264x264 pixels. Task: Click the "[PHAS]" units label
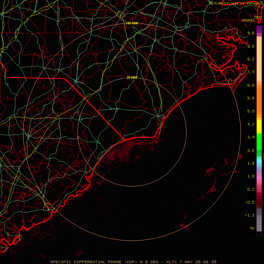click(x=248, y=20)
